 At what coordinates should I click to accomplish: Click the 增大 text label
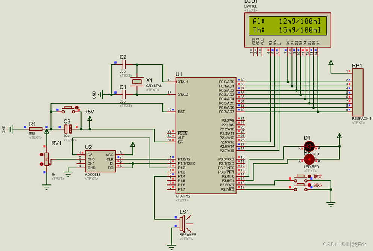coord(318,177)
